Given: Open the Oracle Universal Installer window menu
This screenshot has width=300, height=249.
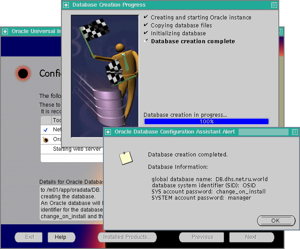Looking at the screenshot, I should pyautogui.click(x=5, y=31).
